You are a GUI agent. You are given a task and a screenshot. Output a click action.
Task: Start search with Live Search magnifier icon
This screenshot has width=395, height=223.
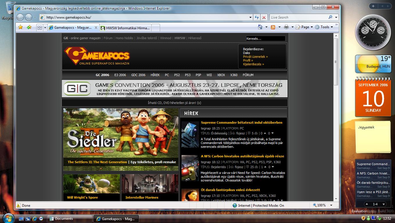330,17
